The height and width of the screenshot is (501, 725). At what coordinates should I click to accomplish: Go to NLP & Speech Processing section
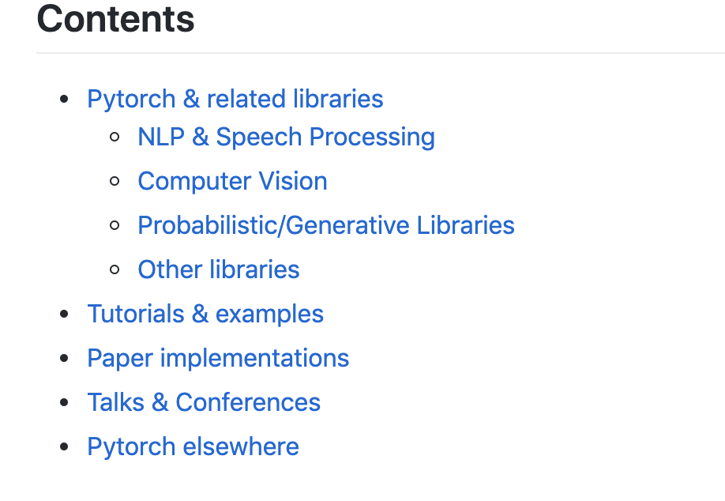pyautogui.click(x=286, y=137)
